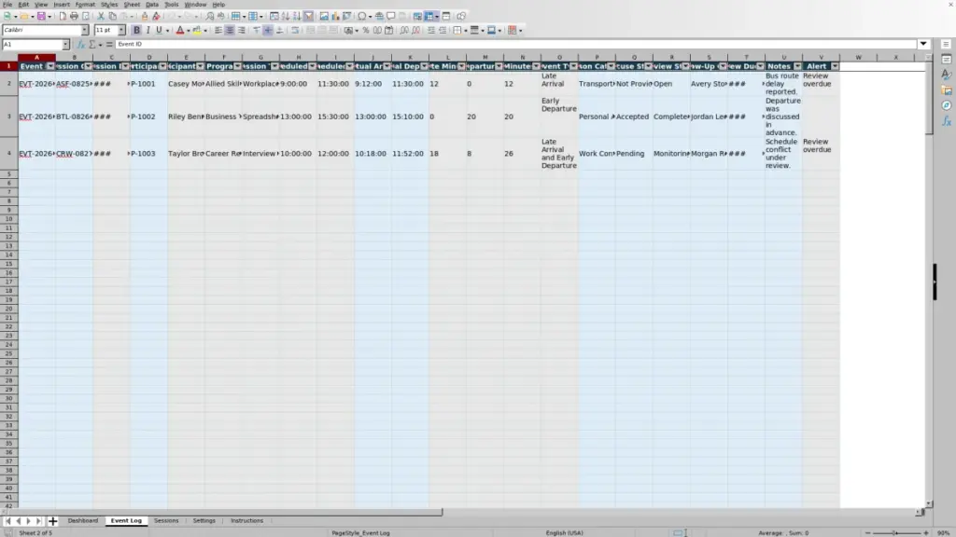Click the Insert Comment icon

point(391,17)
